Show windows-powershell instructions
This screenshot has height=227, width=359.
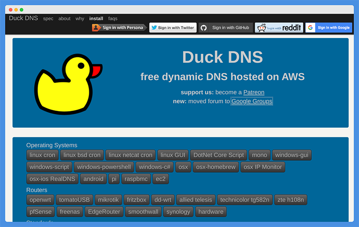(x=104, y=167)
